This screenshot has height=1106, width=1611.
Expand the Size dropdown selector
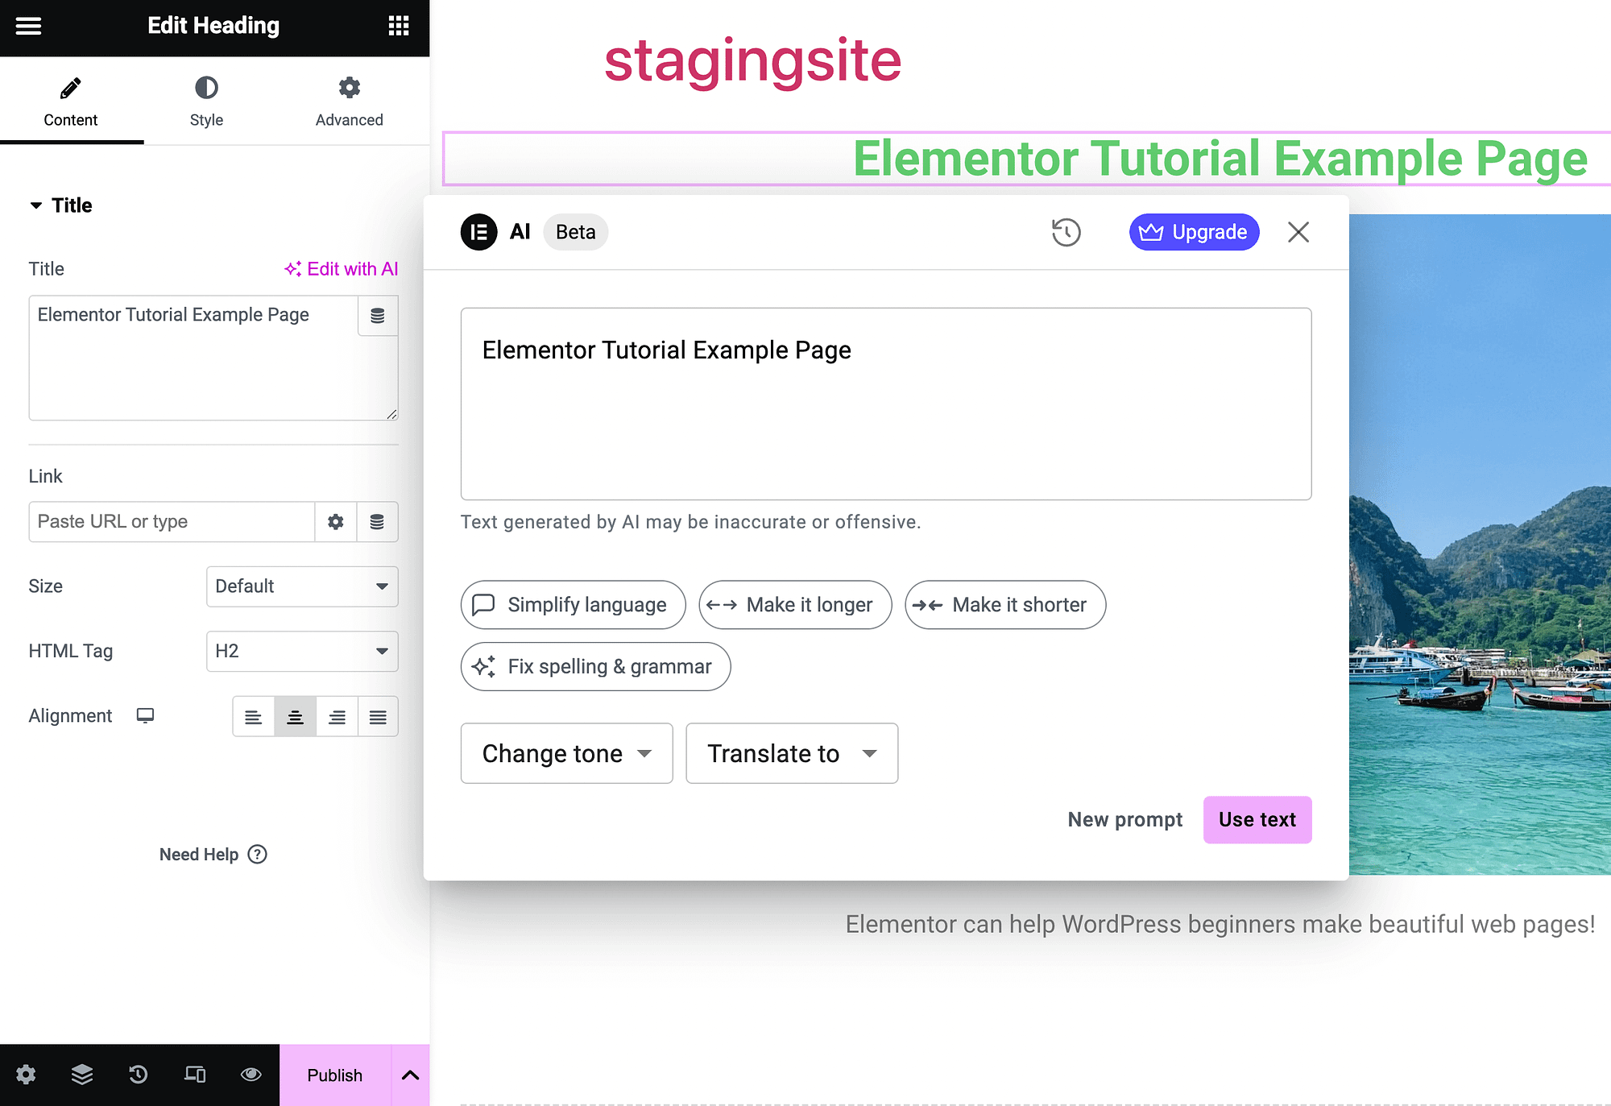coord(301,586)
